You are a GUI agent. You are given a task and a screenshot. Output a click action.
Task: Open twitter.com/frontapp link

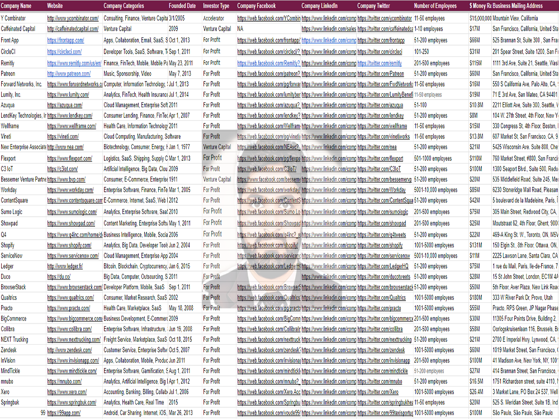[x=381, y=41]
